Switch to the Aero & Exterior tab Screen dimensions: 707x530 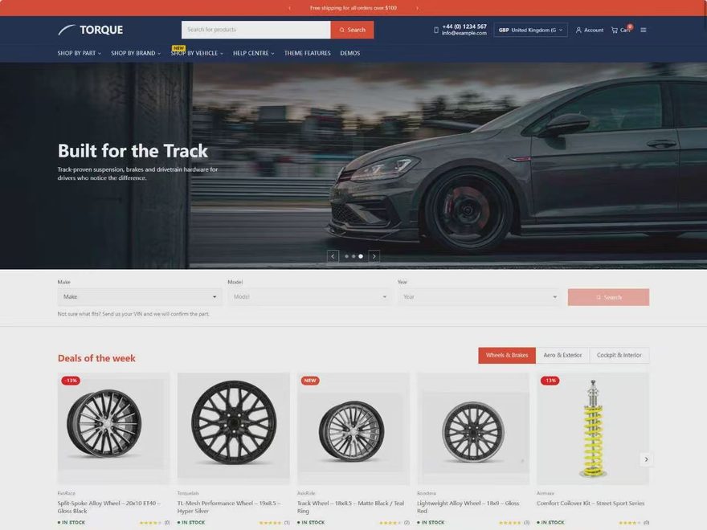[x=562, y=355]
